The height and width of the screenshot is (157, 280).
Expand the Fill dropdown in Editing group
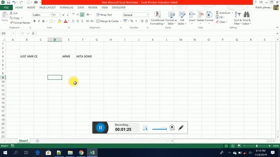pos(224,17)
